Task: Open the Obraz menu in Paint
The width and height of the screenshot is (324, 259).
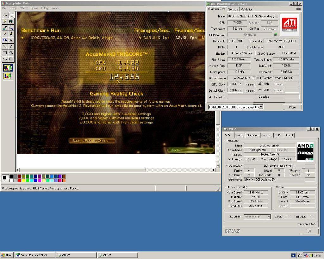Action: (34, 8)
